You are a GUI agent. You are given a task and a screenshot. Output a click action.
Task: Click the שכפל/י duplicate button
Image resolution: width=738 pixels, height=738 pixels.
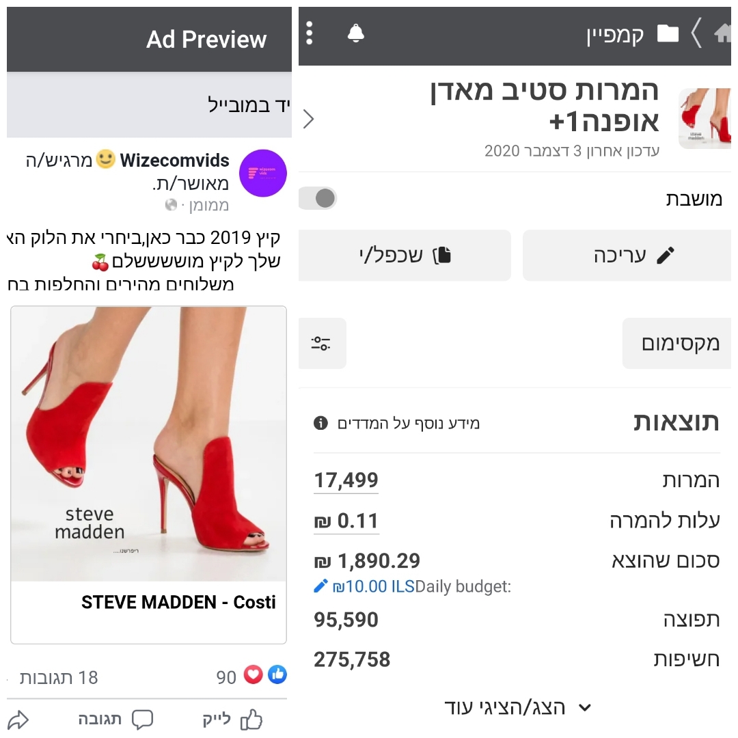coord(405,255)
